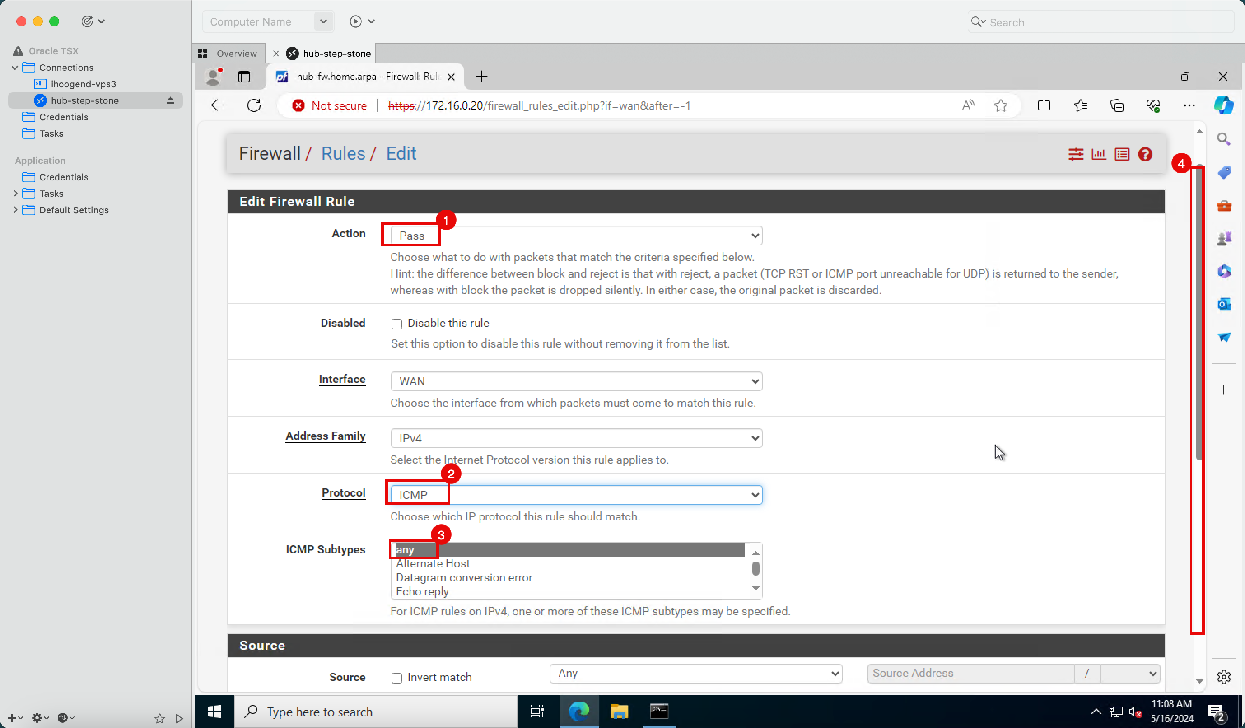
Task: Open the Protocol dropdown selector
Action: point(575,494)
